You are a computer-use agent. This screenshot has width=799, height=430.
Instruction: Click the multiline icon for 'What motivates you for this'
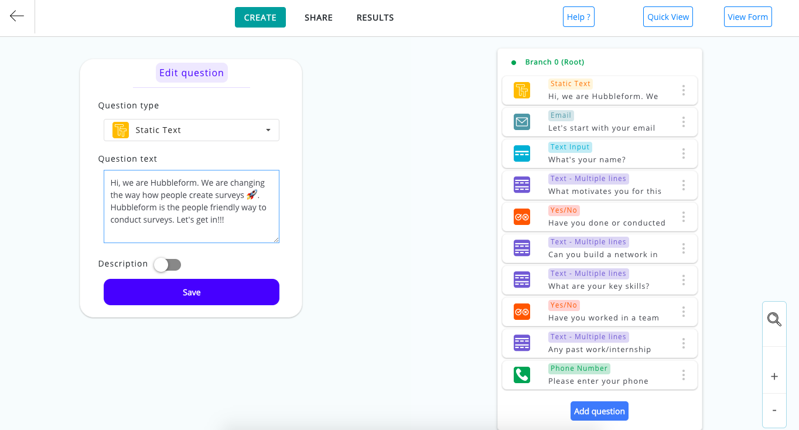[x=522, y=185]
